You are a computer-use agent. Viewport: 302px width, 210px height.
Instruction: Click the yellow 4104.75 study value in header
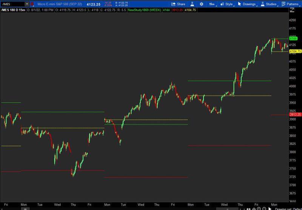pos(190,10)
